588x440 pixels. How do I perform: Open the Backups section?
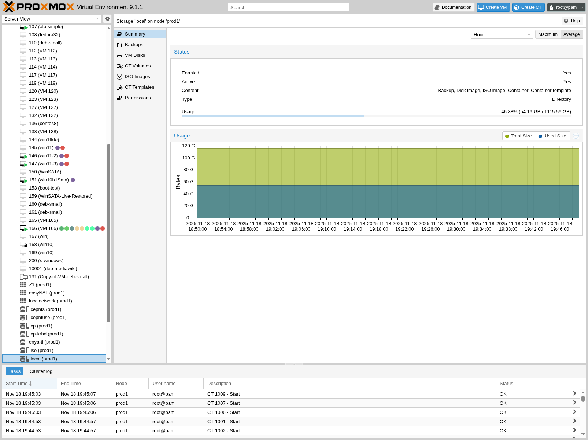[140, 45]
